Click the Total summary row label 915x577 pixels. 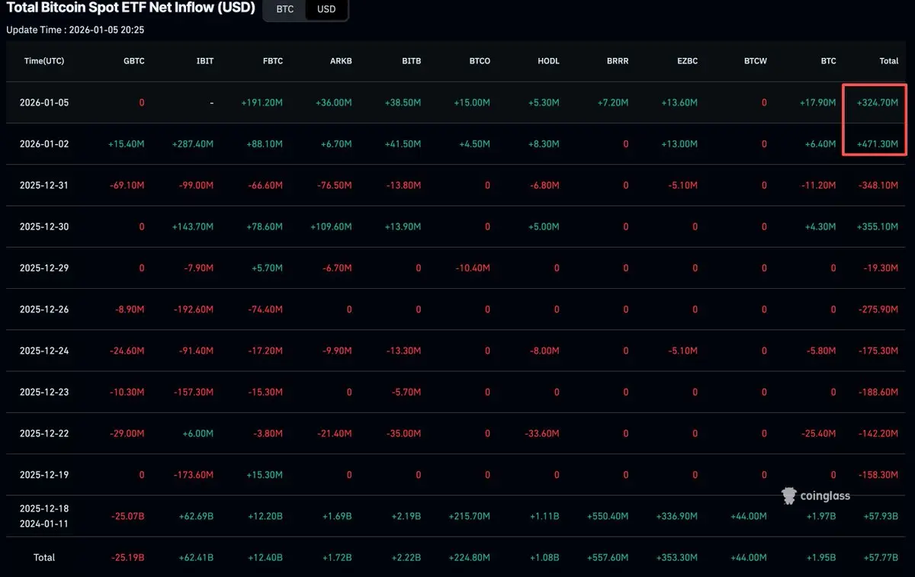[x=44, y=557]
